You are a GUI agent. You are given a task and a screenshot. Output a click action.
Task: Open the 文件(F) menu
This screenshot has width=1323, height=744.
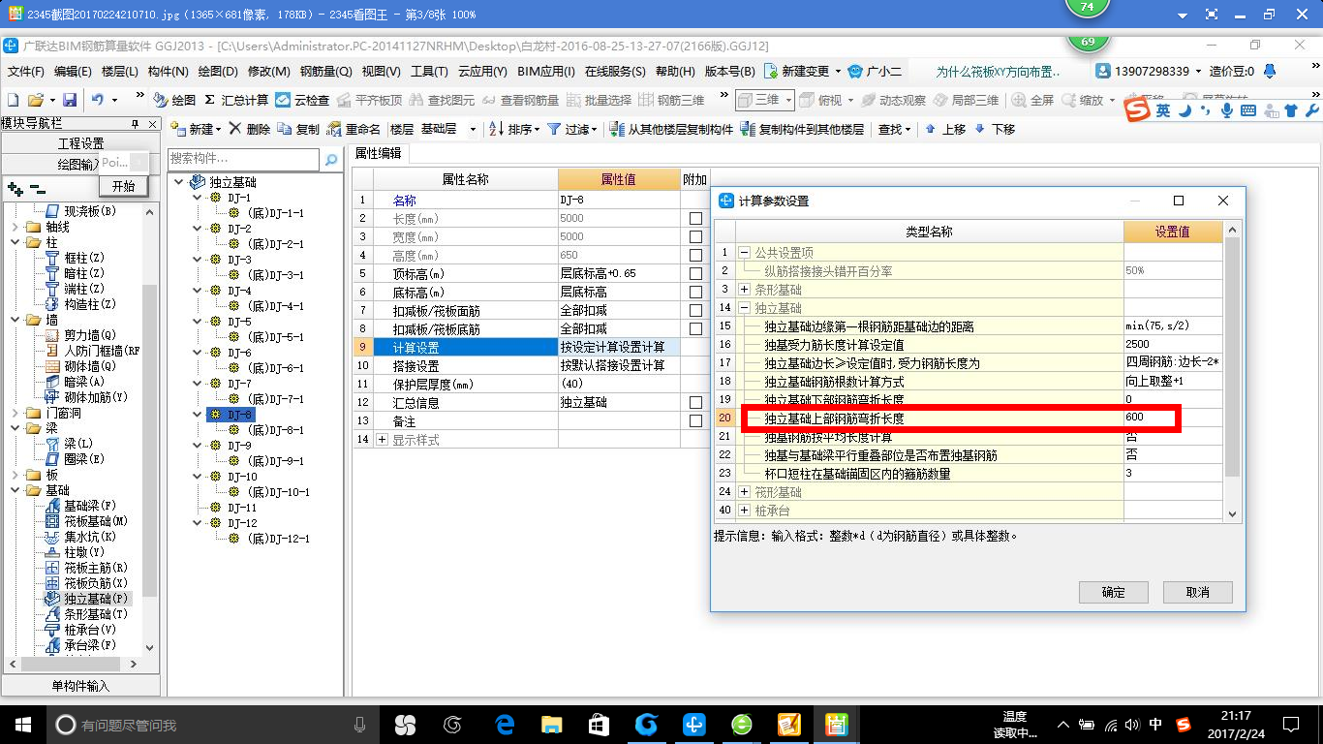pos(26,72)
